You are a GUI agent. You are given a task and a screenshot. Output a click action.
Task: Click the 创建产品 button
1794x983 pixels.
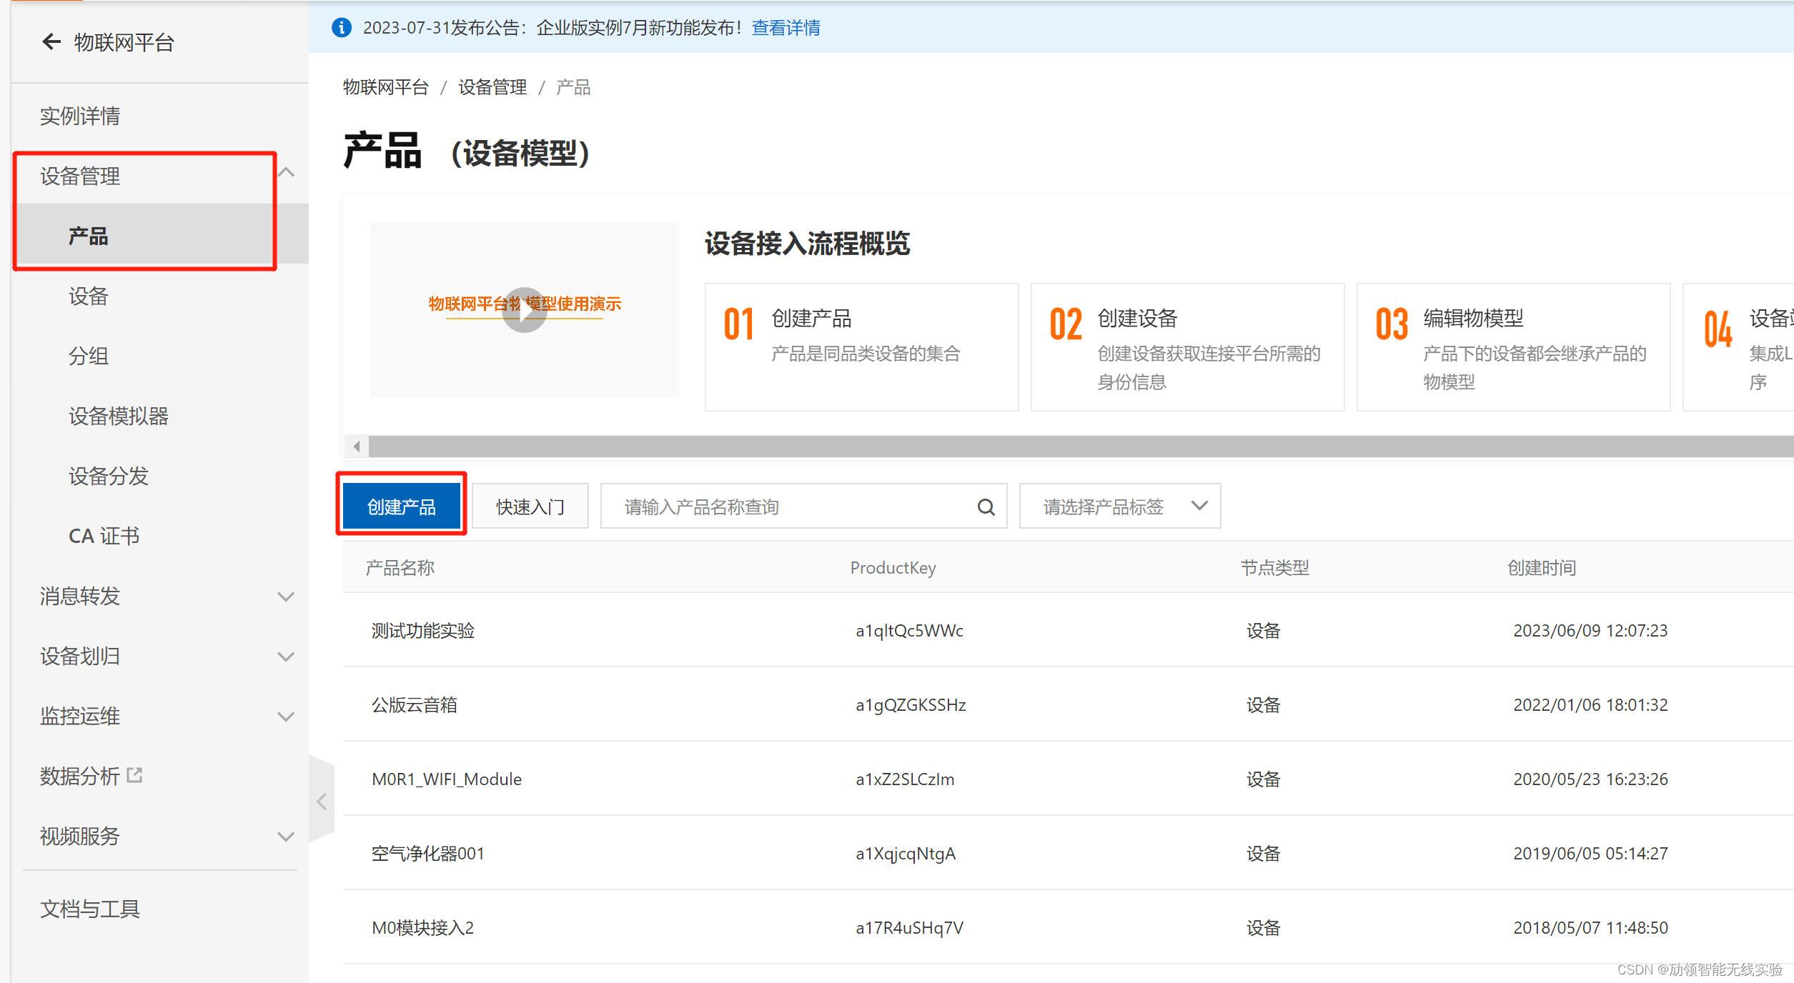pyautogui.click(x=401, y=507)
